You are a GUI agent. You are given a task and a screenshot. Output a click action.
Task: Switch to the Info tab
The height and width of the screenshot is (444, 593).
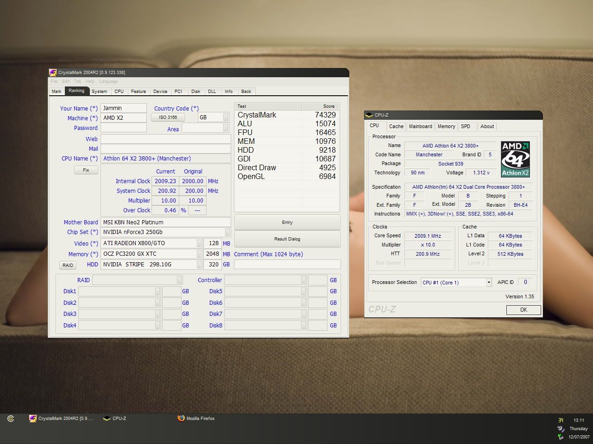229,92
